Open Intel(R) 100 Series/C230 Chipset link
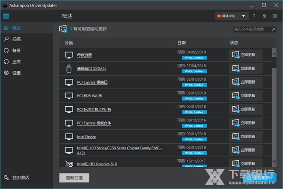283x189 pixels. click(119, 150)
